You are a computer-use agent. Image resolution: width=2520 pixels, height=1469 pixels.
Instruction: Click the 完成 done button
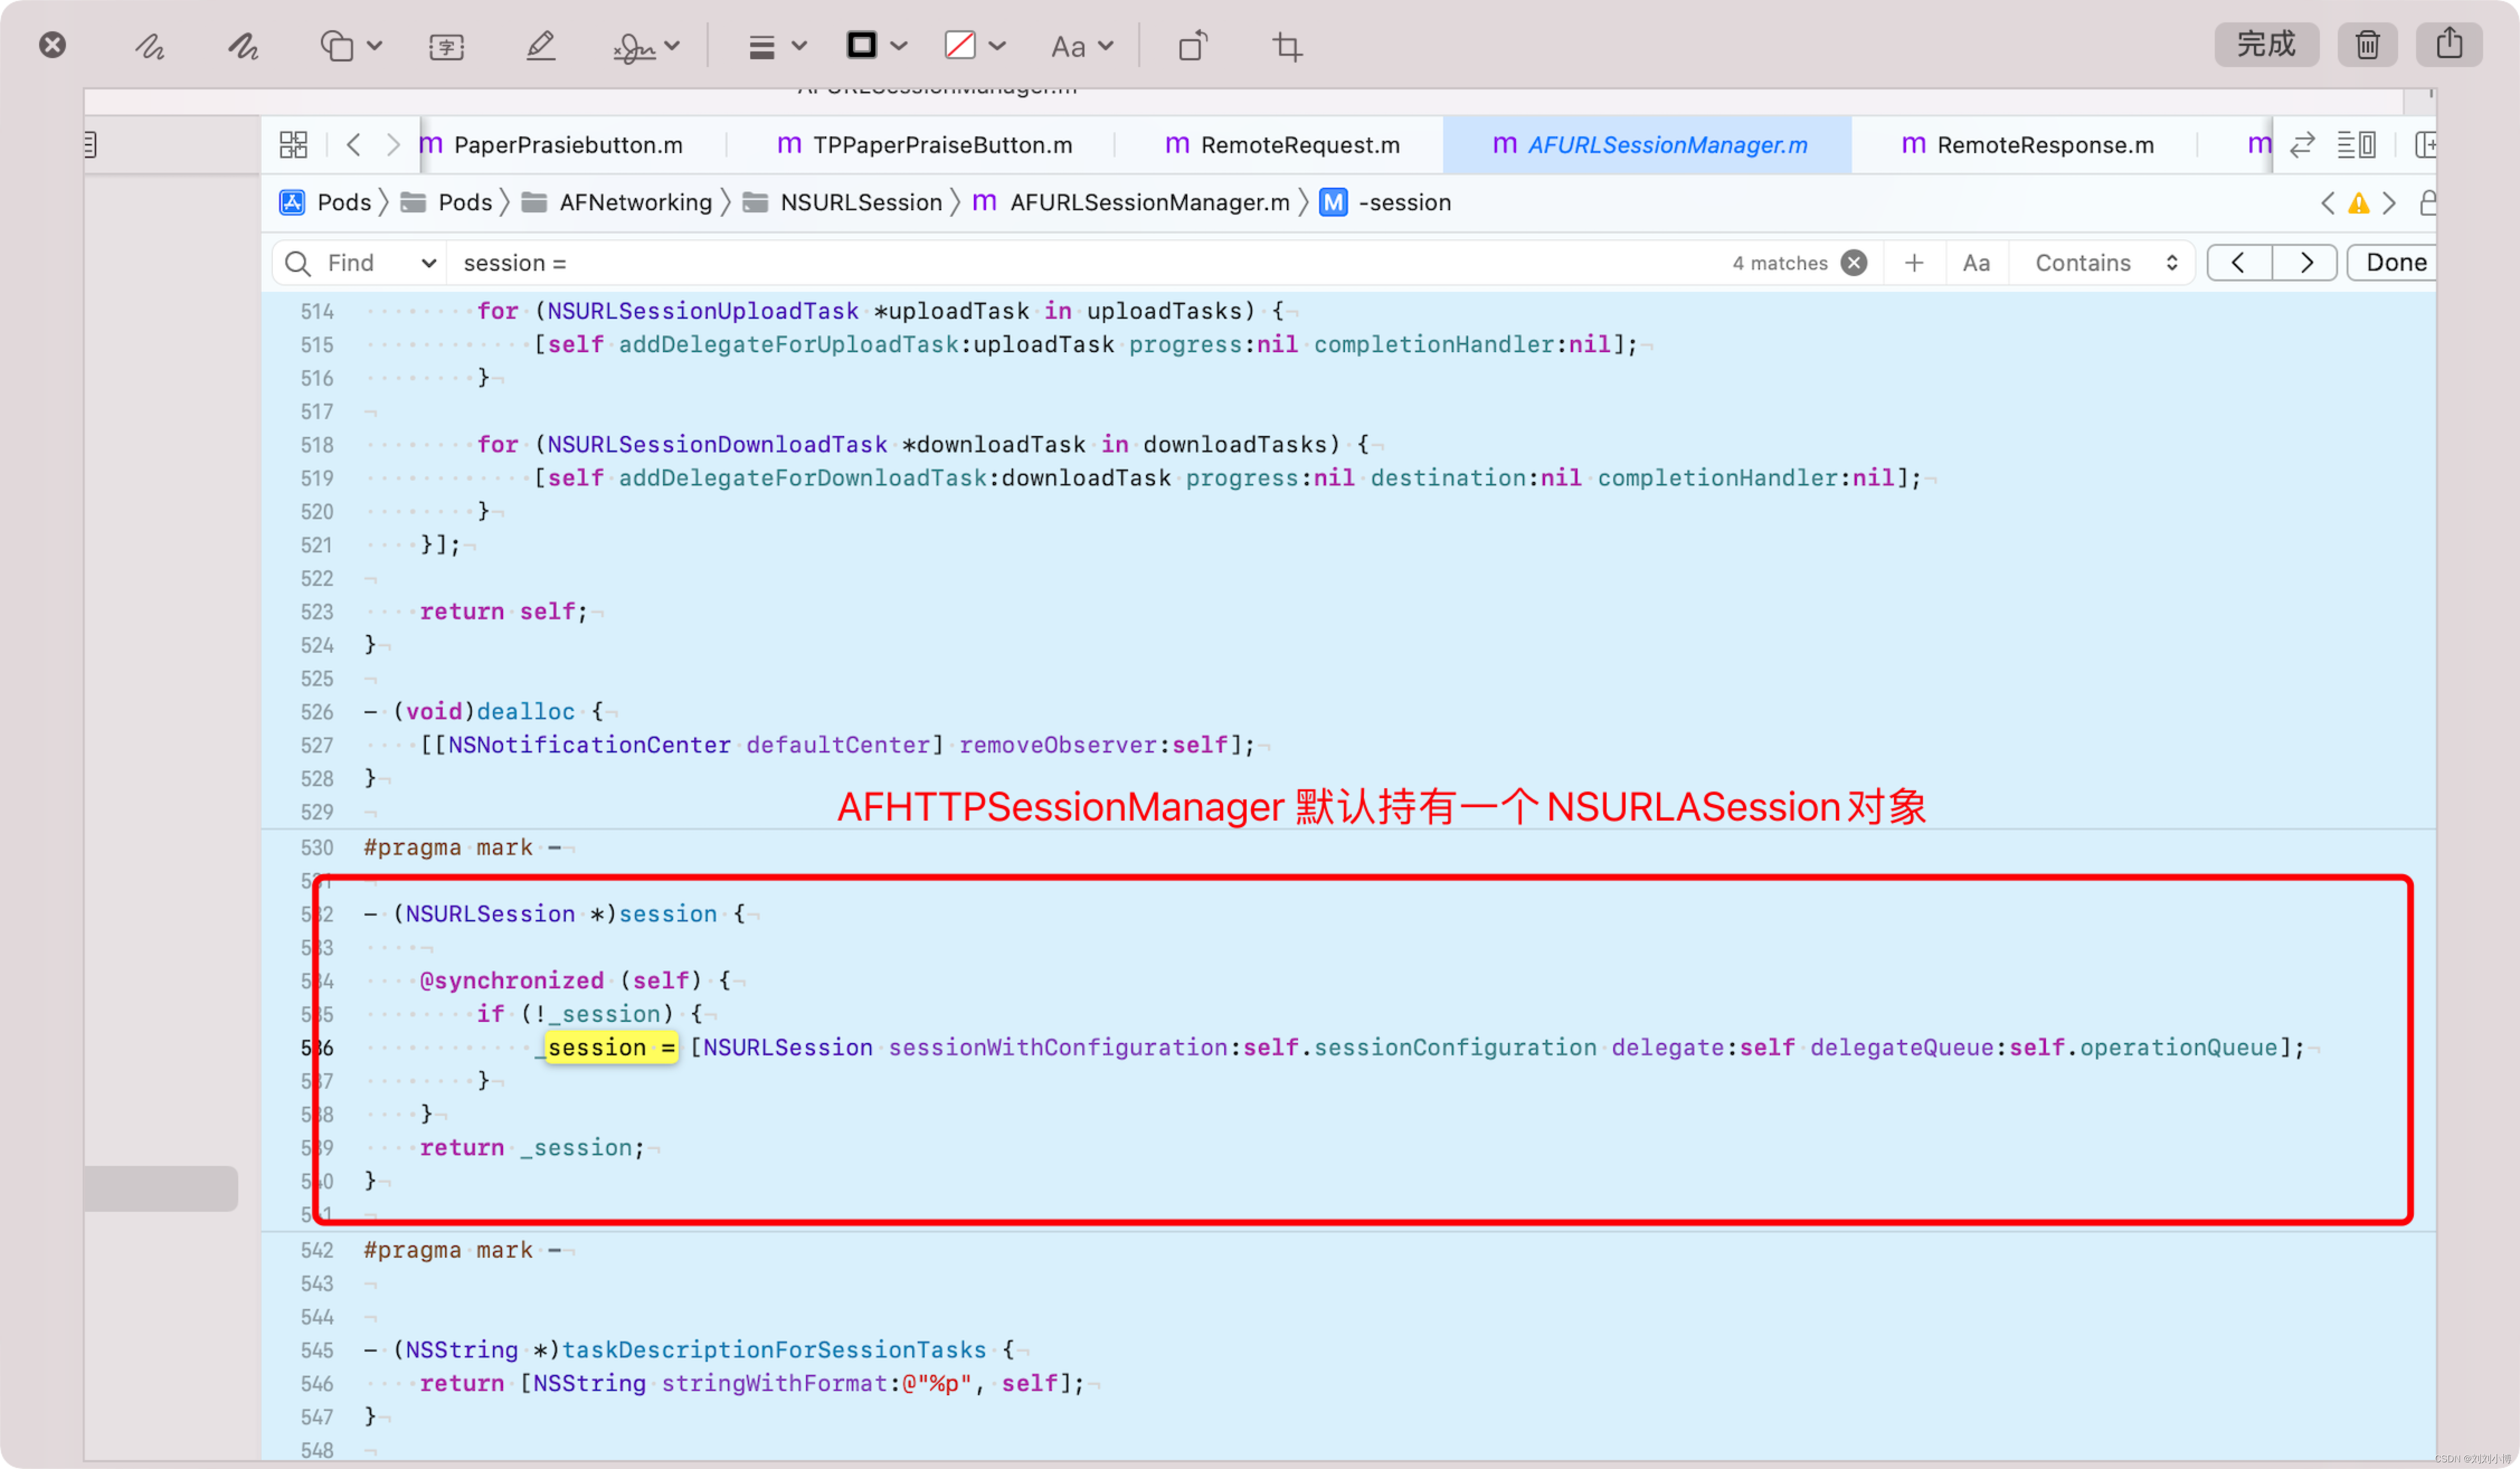(x=2266, y=44)
